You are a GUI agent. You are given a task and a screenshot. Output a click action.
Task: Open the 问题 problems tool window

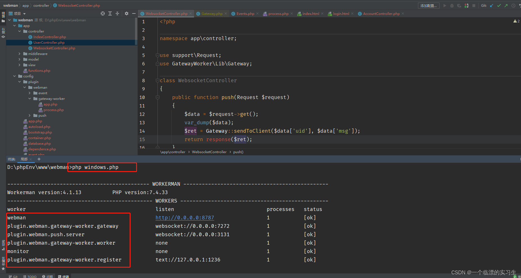(x=47, y=276)
